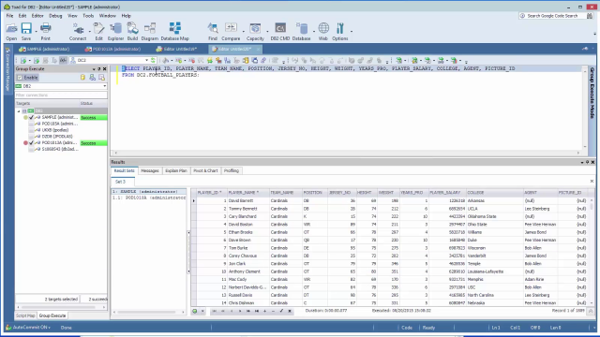Open the Compare tool
Viewport: 600px width, 337px height.
click(x=231, y=32)
